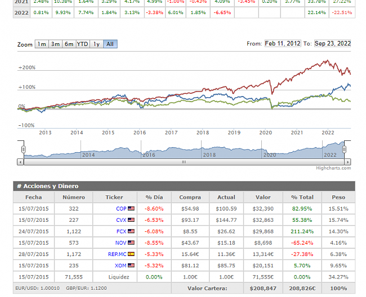Open the REP.MC ticker link

(x=117, y=254)
